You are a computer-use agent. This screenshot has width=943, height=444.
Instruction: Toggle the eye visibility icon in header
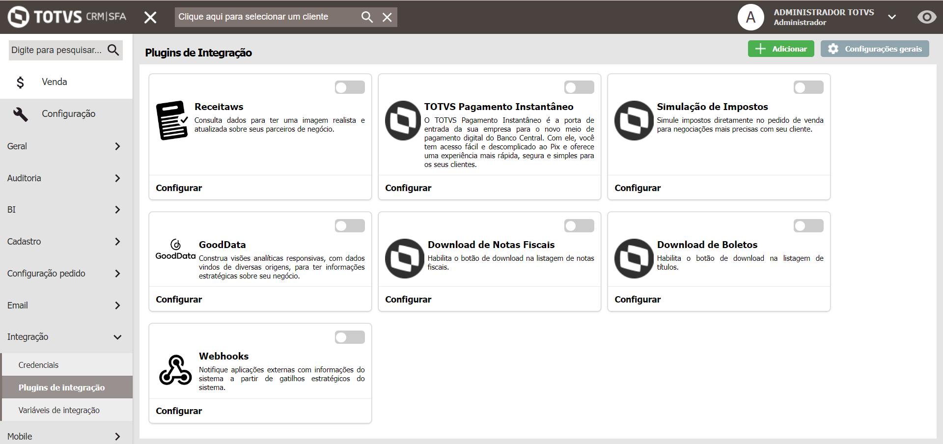pyautogui.click(x=927, y=17)
